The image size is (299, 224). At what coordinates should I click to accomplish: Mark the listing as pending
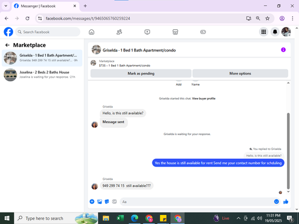(141, 73)
